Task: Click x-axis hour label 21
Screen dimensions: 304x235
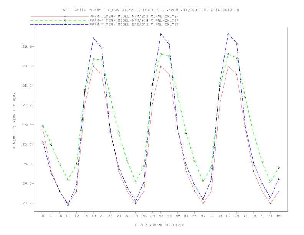Action: [102, 216]
